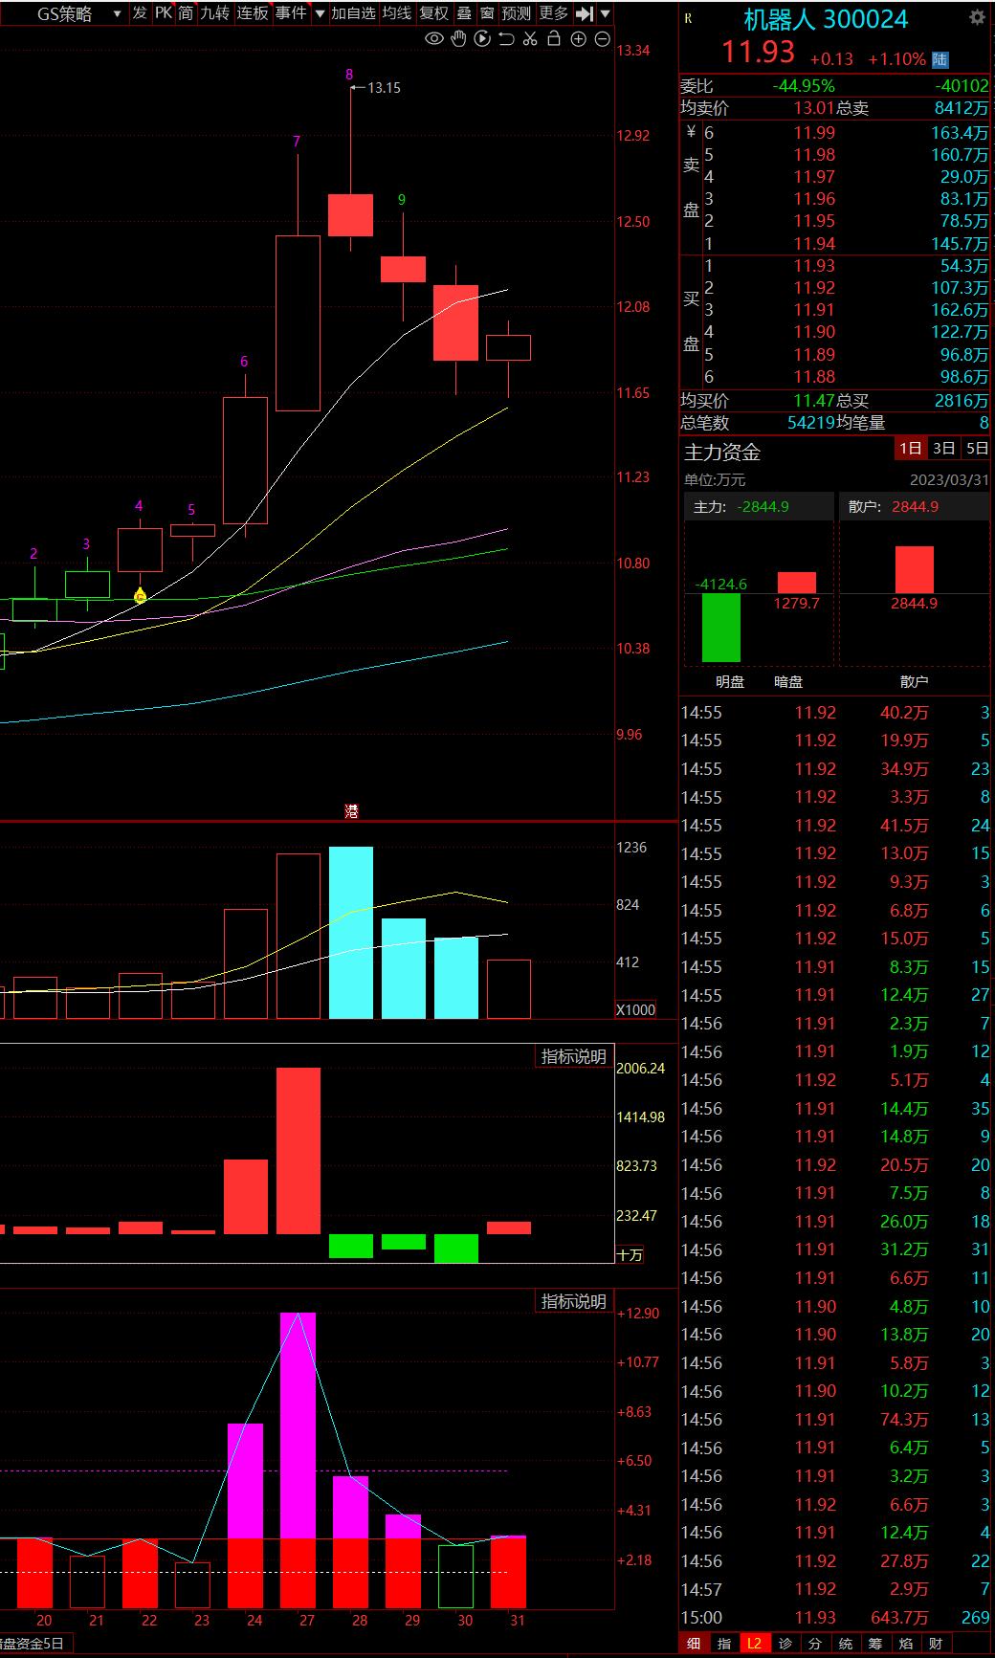This screenshot has width=995, height=1658.
Task: Select the 诊 tab at the bottom
Action: [x=785, y=1643]
